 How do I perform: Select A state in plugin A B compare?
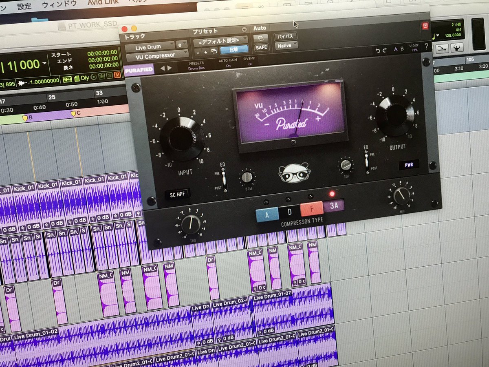pos(395,49)
